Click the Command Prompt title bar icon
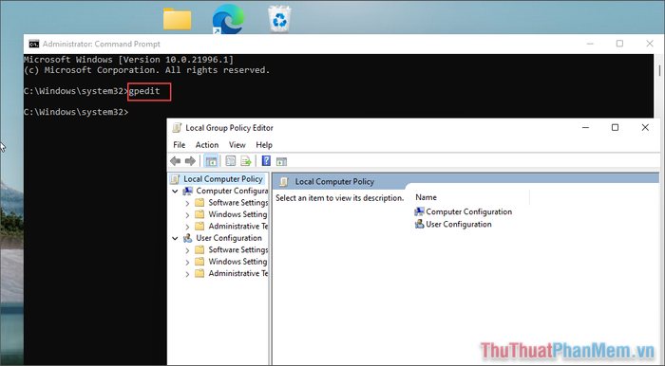Image resolution: width=665 pixels, height=366 pixels. point(34,44)
